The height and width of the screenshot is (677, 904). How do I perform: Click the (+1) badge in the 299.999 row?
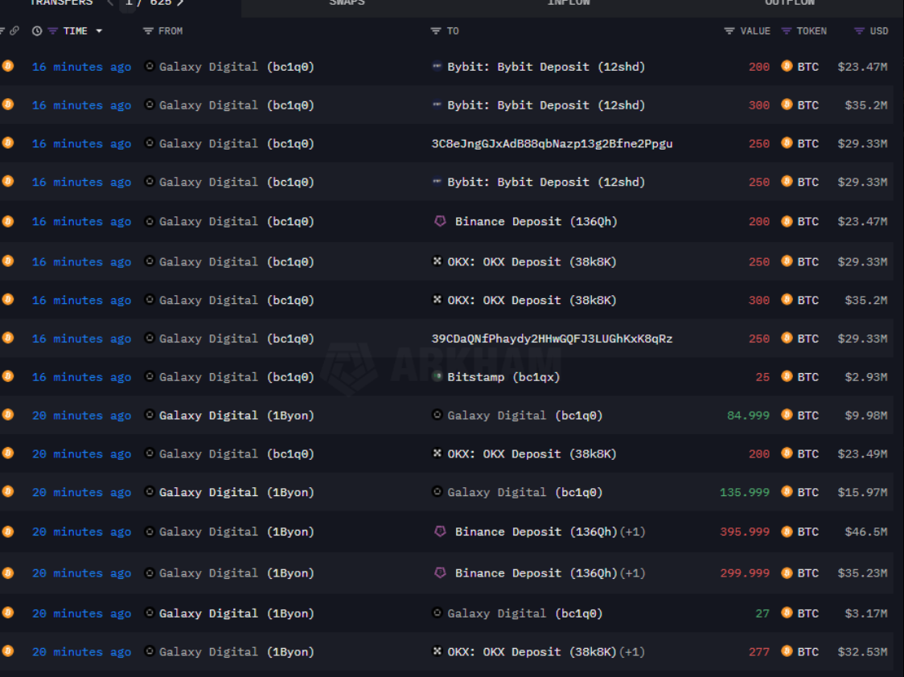(x=632, y=573)
